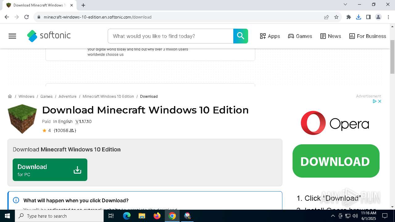Open the Apps menu

(x=270, y=36)
